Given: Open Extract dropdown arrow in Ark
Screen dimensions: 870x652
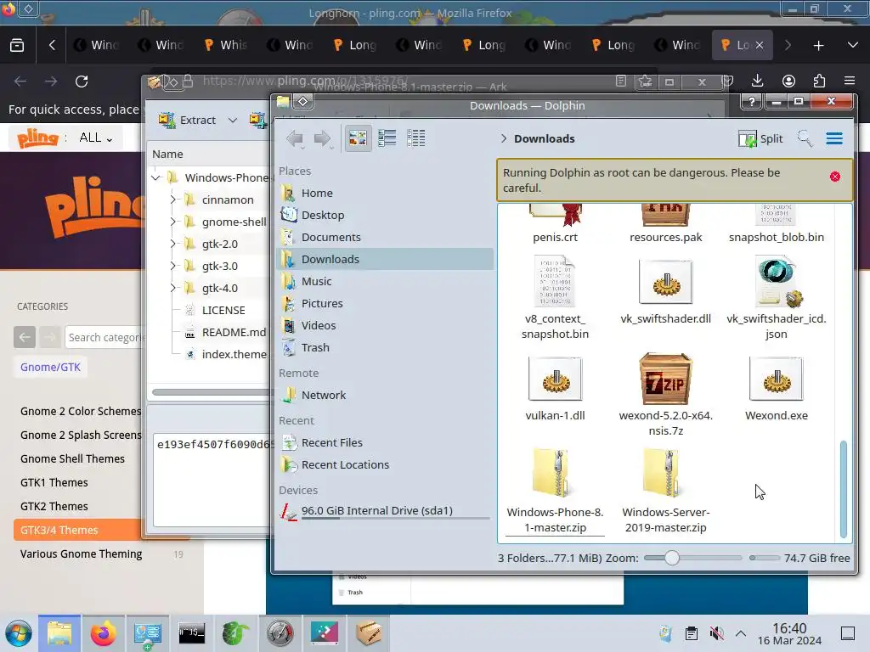Looking at the screenshot, I should coord(233,121).
